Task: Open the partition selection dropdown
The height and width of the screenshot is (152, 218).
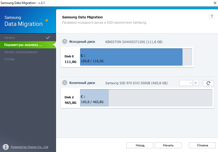Action: click(x=186, y=83)
